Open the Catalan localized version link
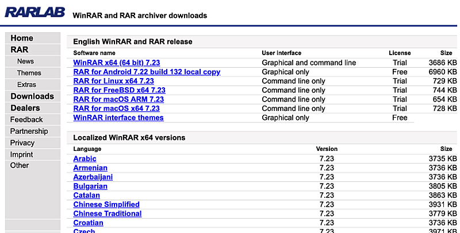This screenshot has height=233, width=460. click(x=87, y=195)
